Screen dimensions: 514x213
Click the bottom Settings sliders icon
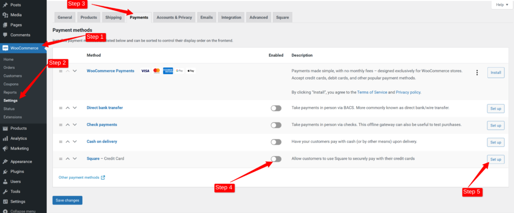[5, 201]
